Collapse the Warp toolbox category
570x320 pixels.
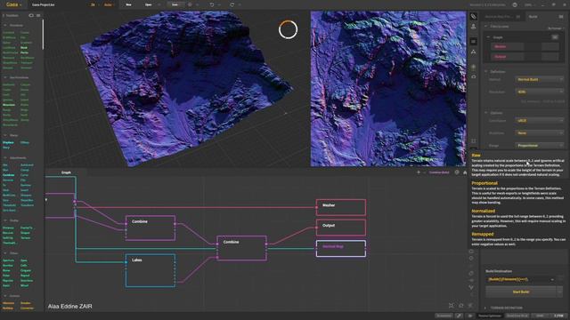click(5, 135)
